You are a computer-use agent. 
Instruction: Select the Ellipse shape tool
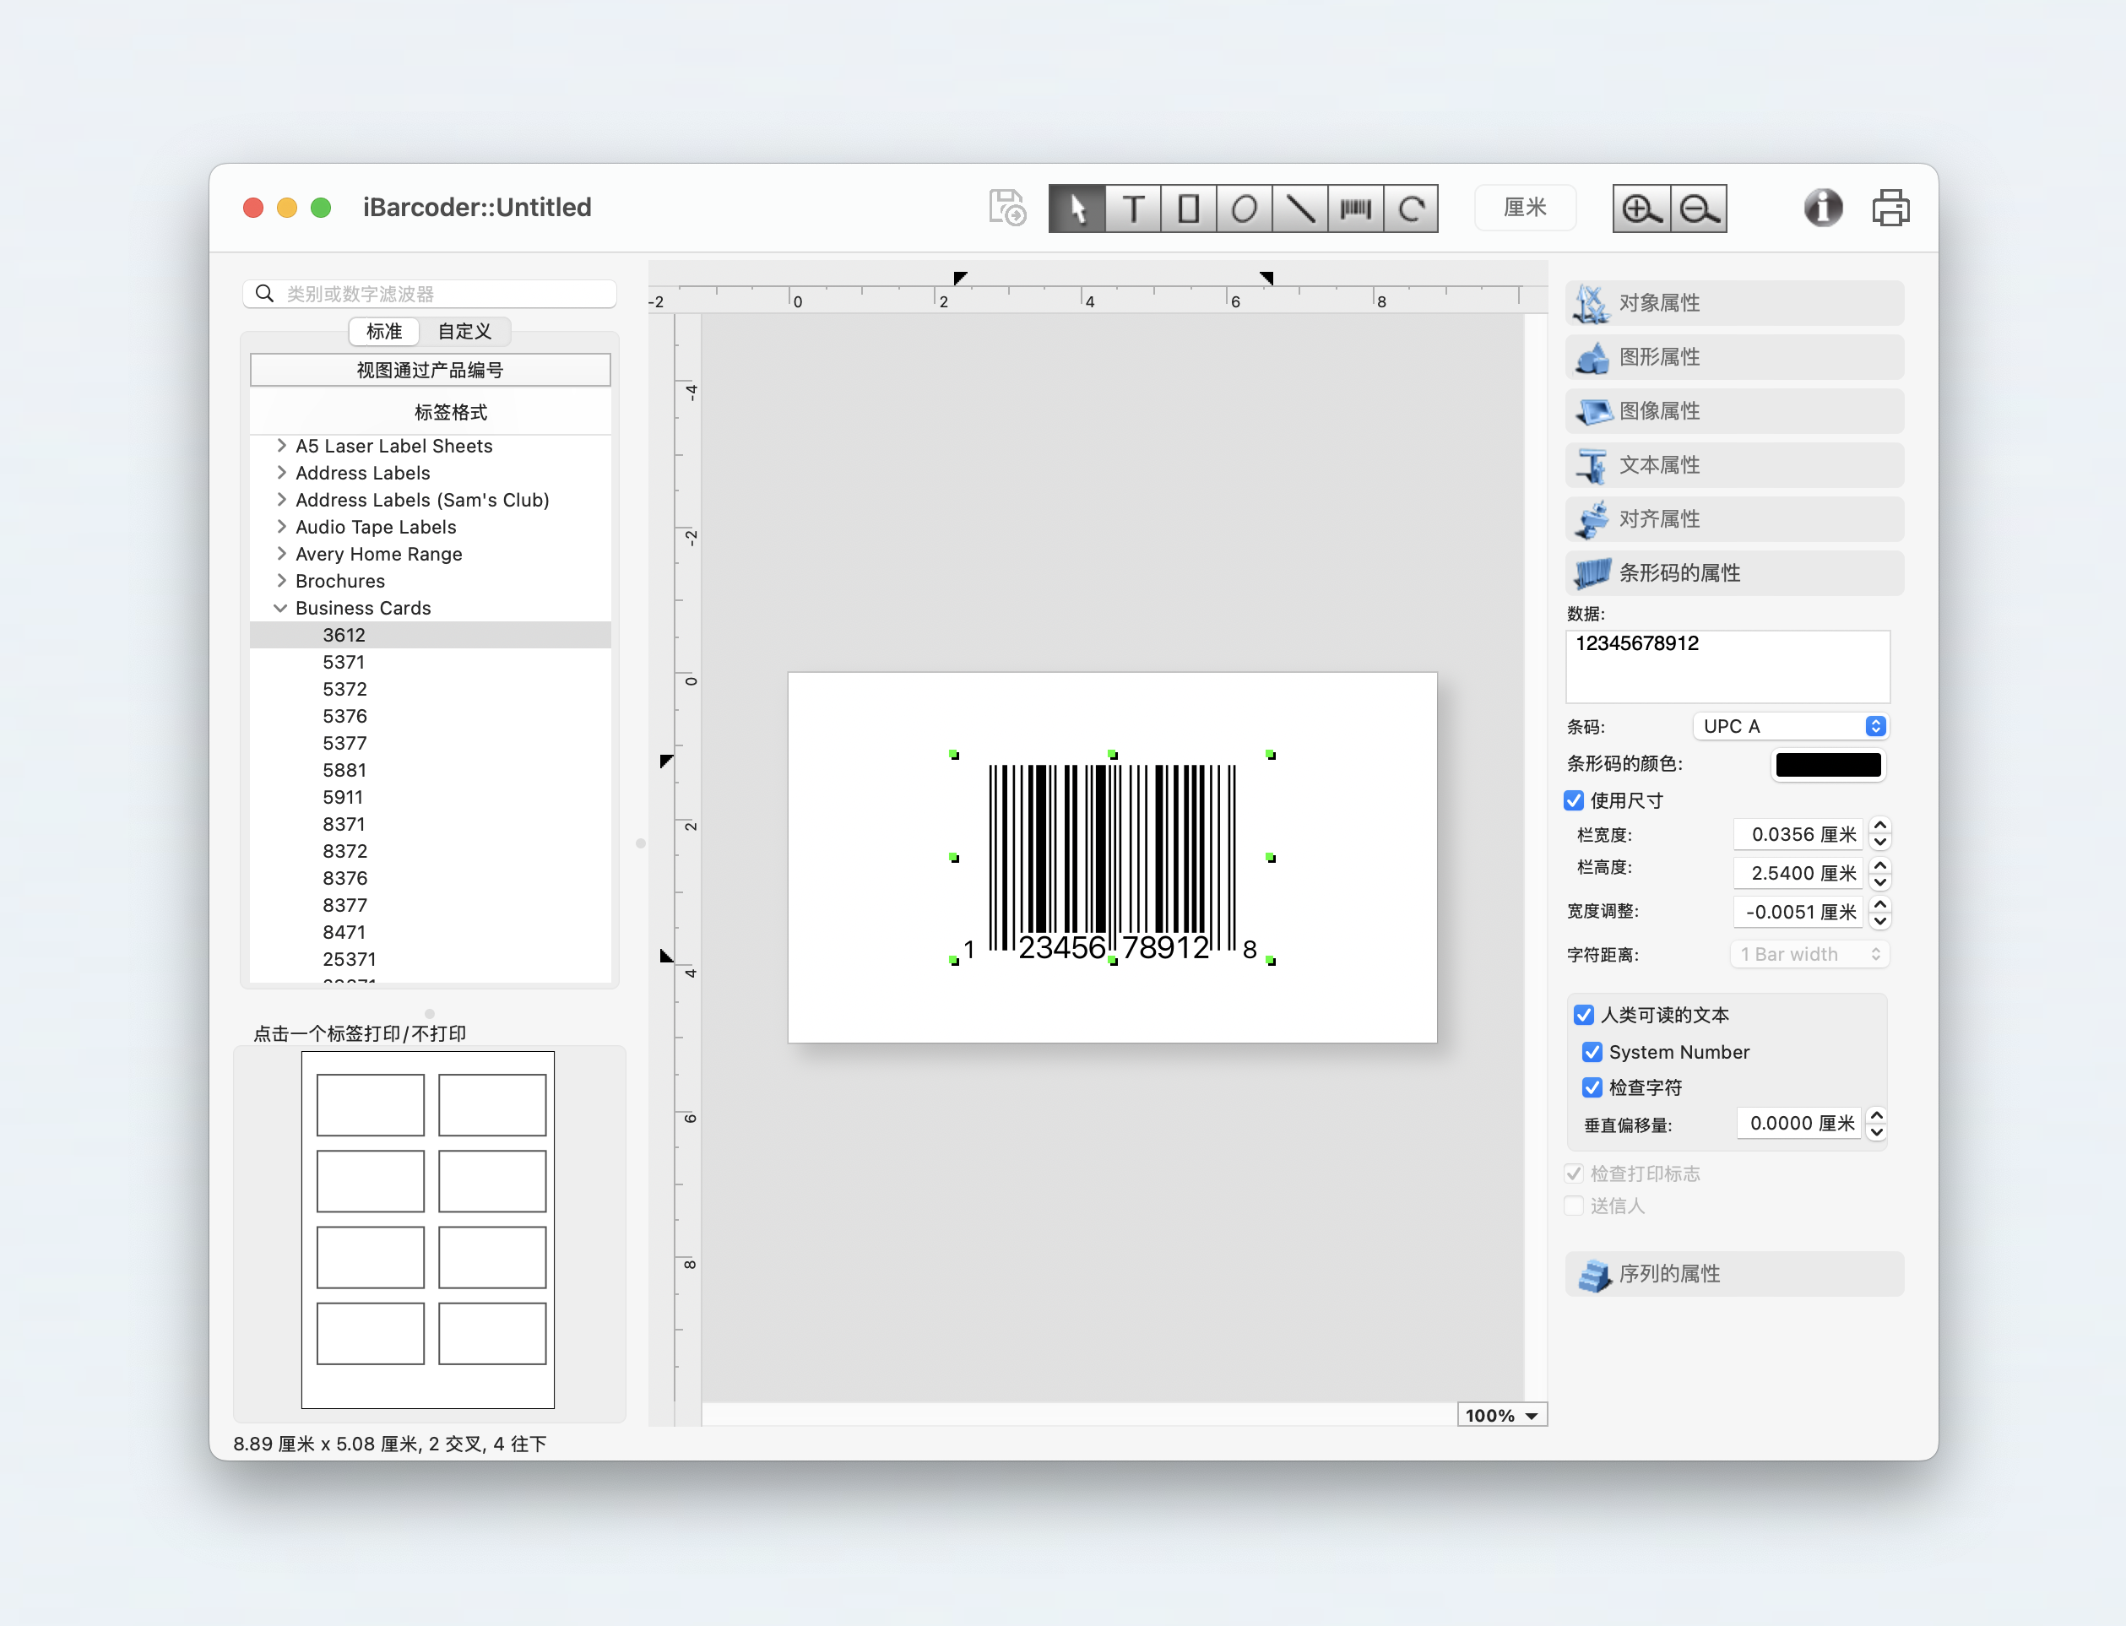tap(1245, 208)
